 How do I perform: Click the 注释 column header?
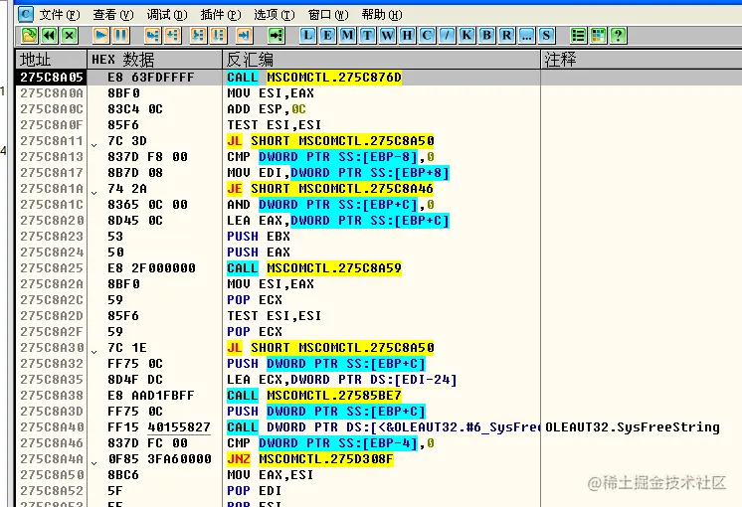click(x=642, y=59)
